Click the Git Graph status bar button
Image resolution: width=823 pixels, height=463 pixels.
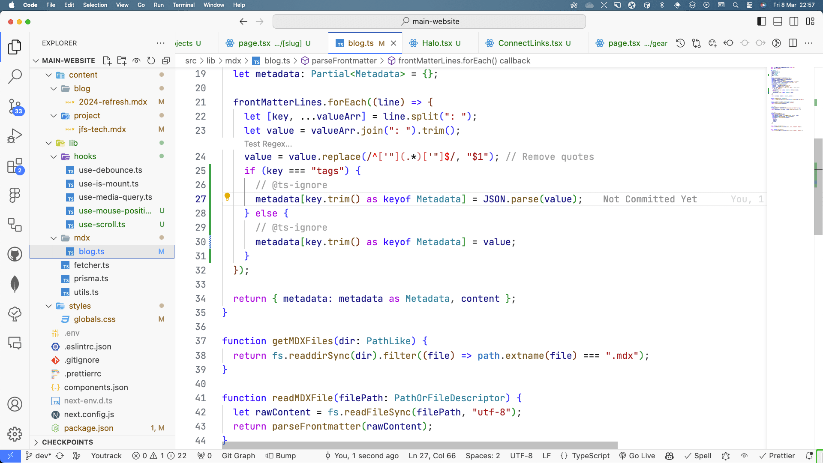[x=238, y=456]
